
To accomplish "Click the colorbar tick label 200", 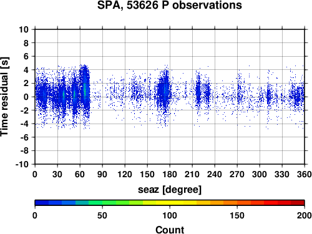I will coord(305,215).
